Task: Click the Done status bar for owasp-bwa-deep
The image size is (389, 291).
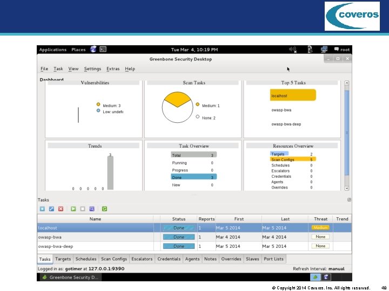Action: coord(179,246)
